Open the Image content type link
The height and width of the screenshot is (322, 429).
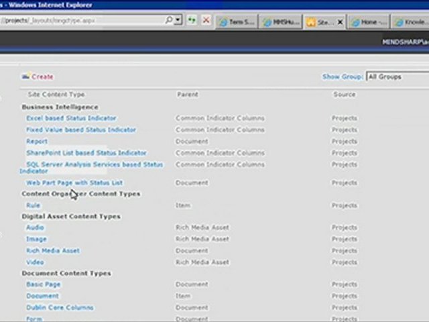[x=36, y=239]
